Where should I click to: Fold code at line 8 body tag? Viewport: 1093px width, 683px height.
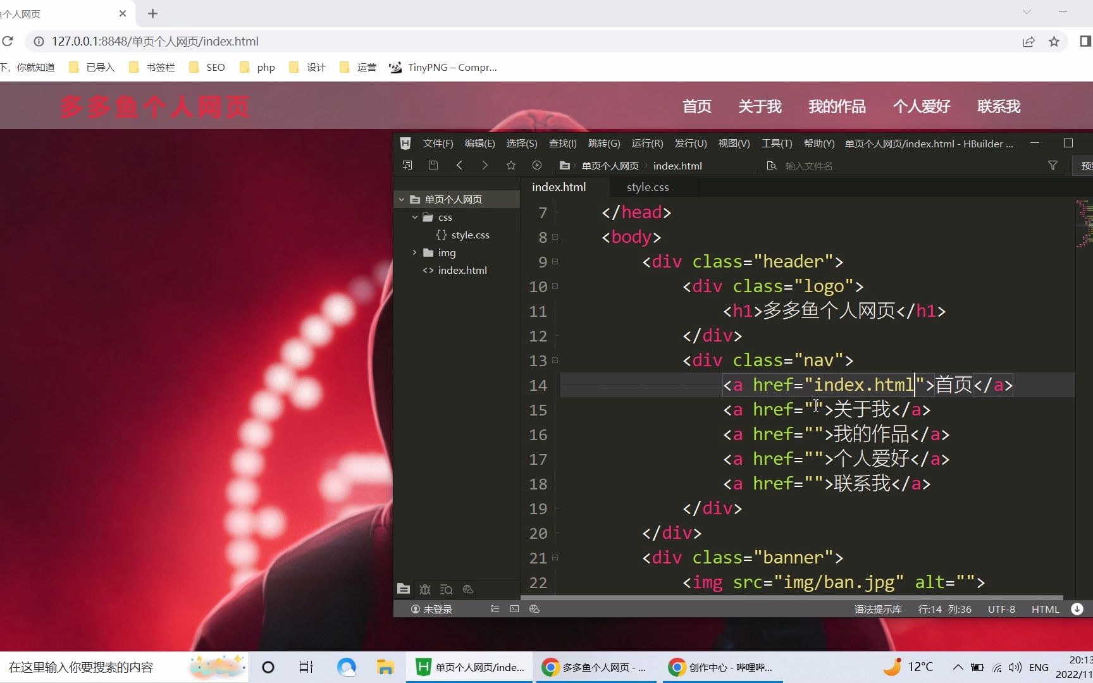point(555,237)
